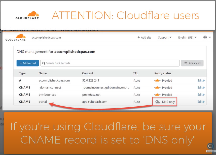Click the A type cell in the first record
Image resolution: width=216 pixels, height=155 pixels.
[x=20, y=81]
